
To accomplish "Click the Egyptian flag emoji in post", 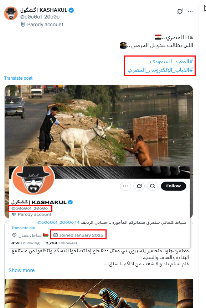I will tap(158, 37).
